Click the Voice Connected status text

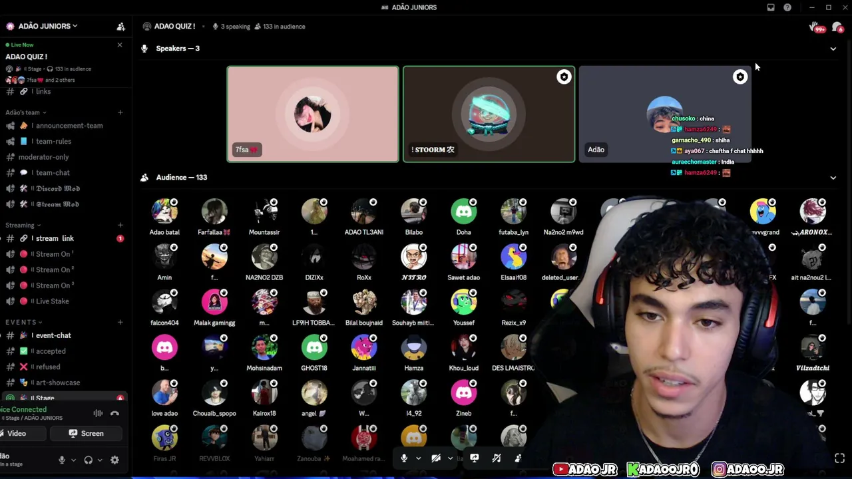pyautogui.click(x=24, y=410)
